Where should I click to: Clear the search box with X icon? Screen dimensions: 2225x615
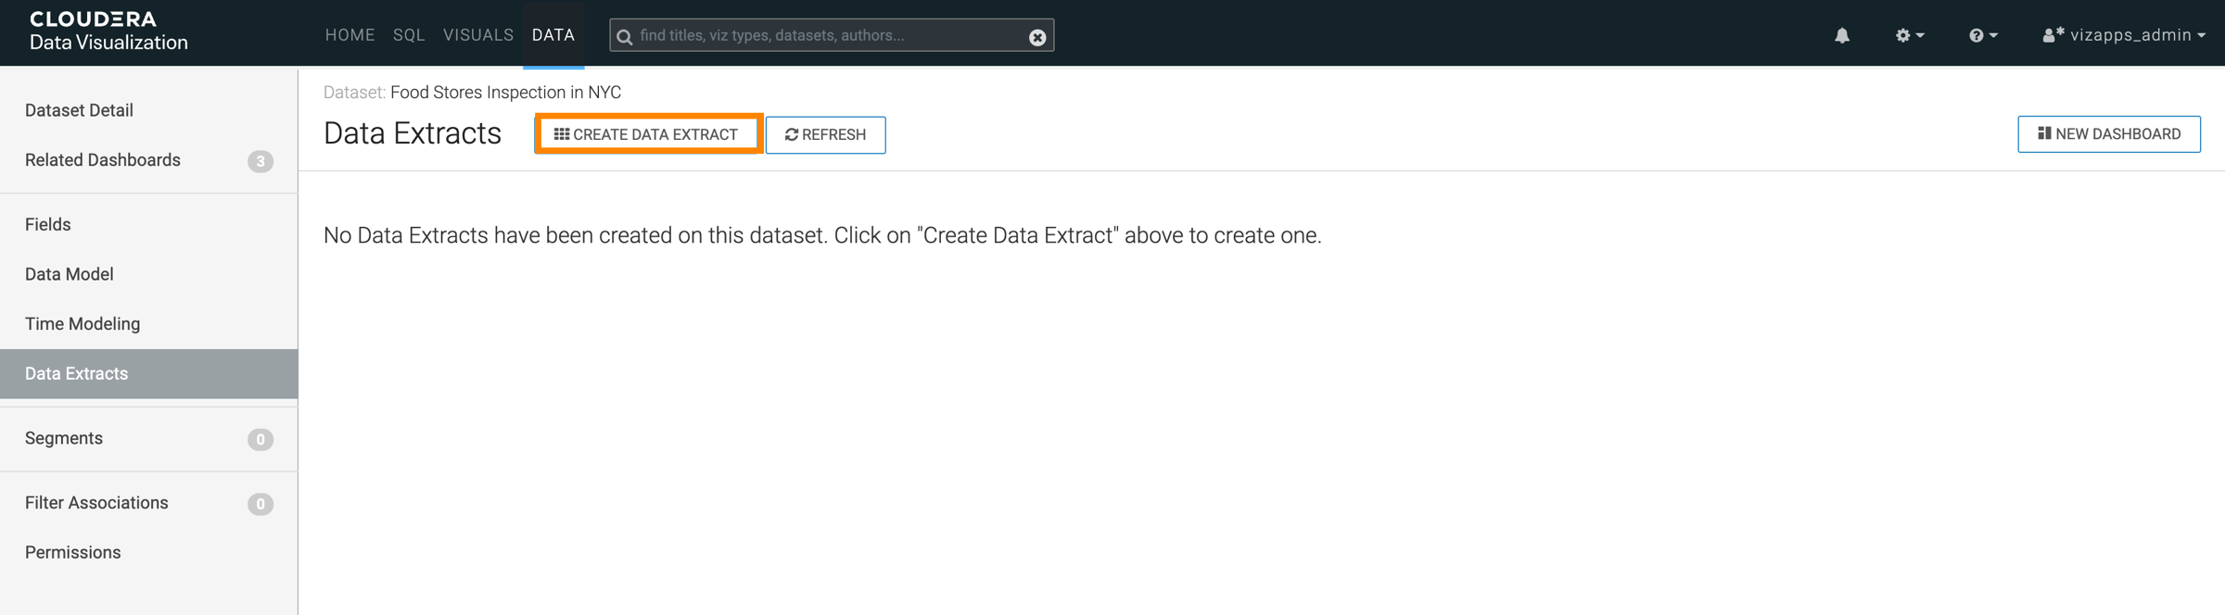(x=1037, y=37)
